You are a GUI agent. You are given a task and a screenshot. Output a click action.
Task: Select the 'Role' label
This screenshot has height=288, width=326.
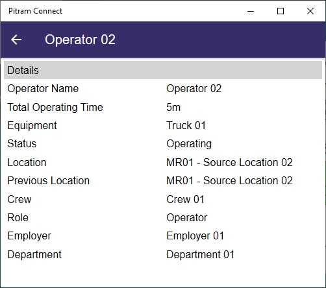(18, 217)
